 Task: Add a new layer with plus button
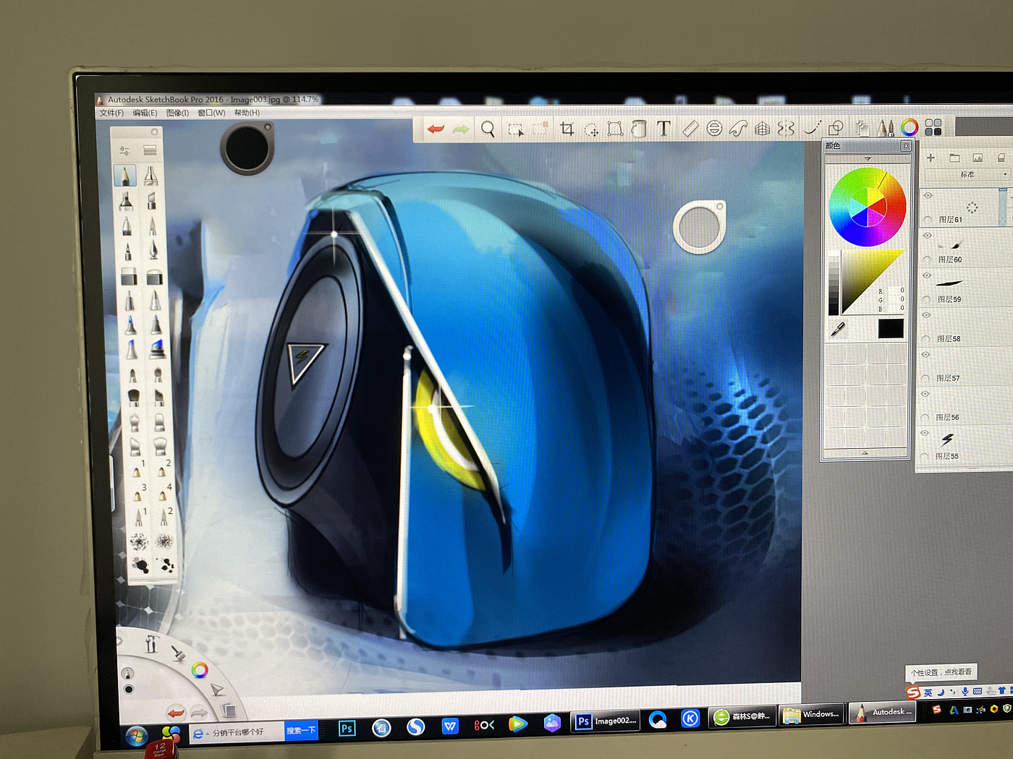click(931, 158)
